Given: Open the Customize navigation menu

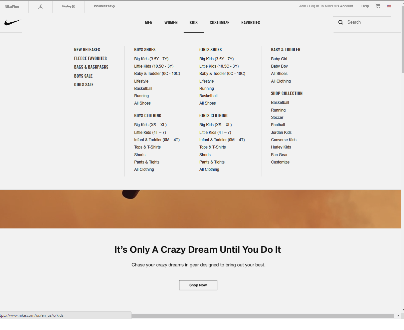Looking at the screenshot, I should coord(219,23).
